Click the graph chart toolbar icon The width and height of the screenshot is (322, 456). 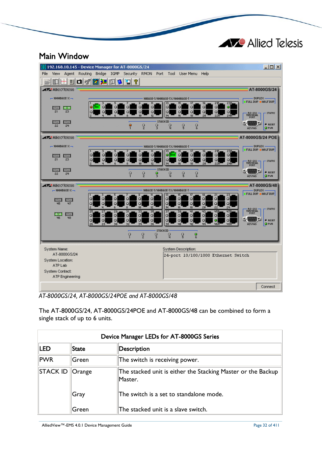click(96, 82)
